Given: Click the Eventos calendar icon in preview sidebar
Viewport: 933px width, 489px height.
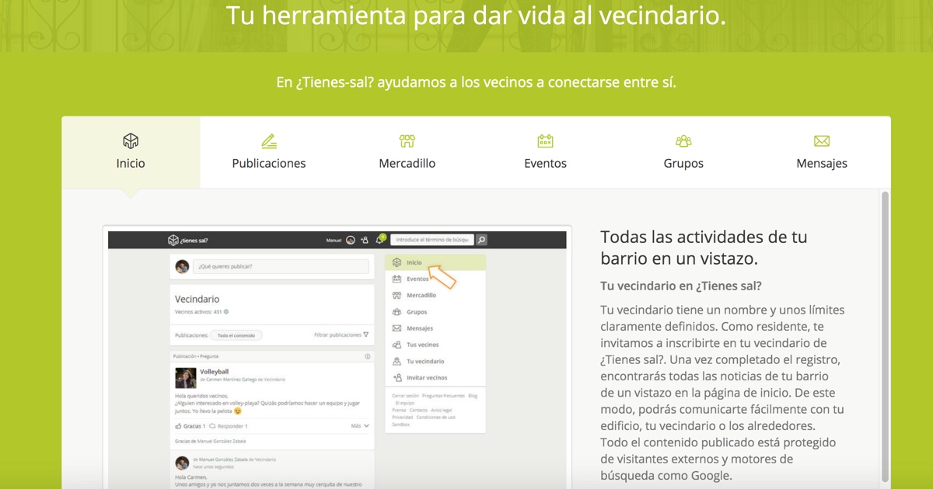Looking at the screenshot, I should (x=397, y=279).
